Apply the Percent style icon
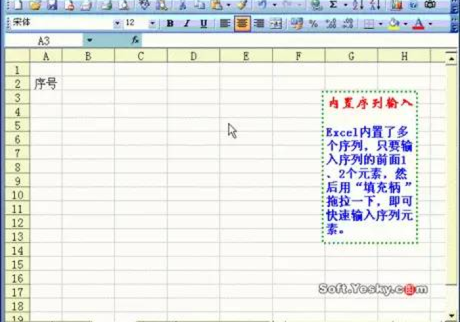This screenshot has height=322, width=460. [313, 24]
